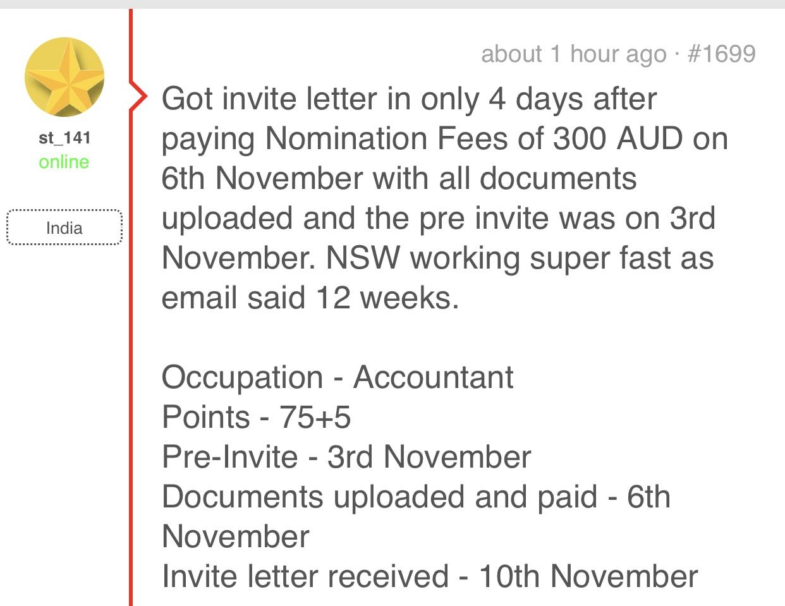The height and width of the screenshot is (606, 785).
Task: Click the gray bar above the post
Action: [x=392, y=4]
